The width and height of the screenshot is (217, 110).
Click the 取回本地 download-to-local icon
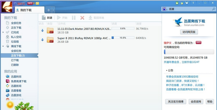click(x=90, y=18)
